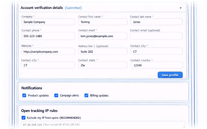Edit Address line 1 field Suite 202

tap(103, 51)
